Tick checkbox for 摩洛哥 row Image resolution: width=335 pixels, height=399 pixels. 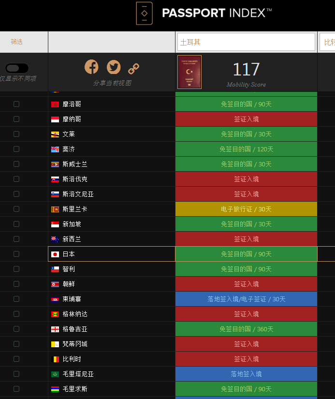tap(16, 104)
